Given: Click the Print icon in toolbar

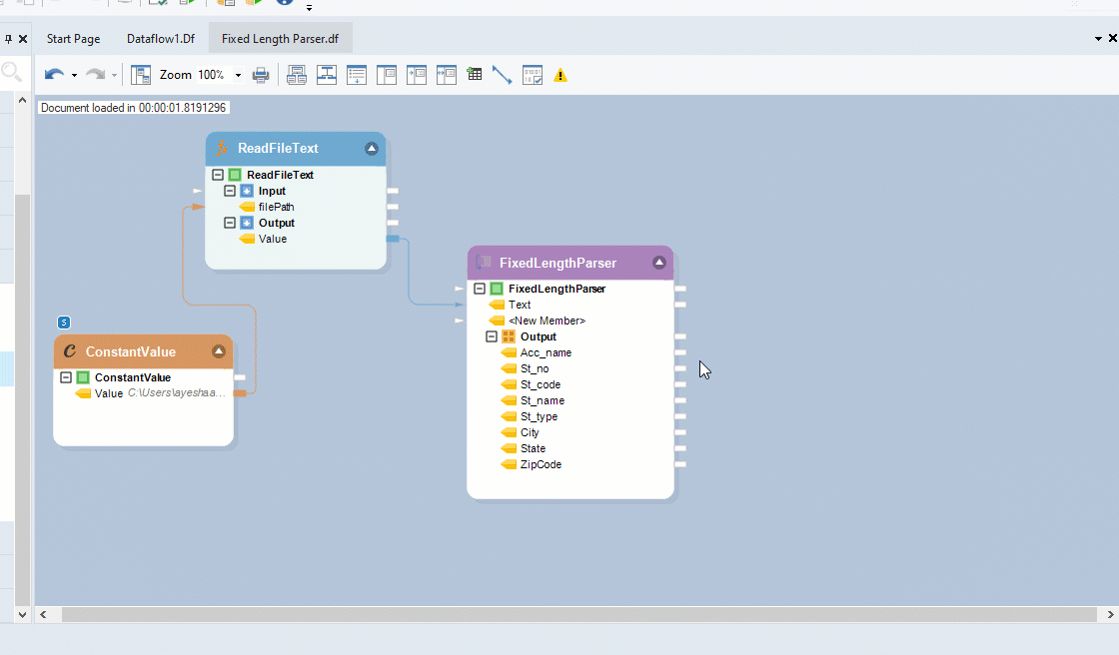Looking at the screenshot, I should pos(261,75).
